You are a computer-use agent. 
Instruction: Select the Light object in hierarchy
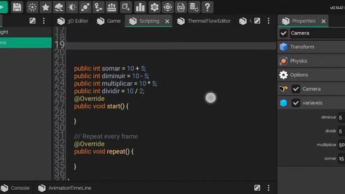click(26, 32)
